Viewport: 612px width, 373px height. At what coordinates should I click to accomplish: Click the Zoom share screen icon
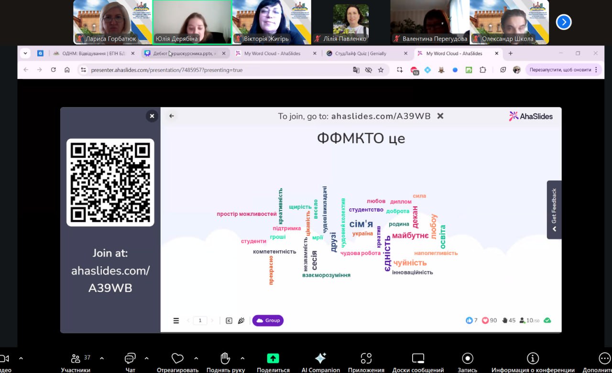tap(273, 359)
